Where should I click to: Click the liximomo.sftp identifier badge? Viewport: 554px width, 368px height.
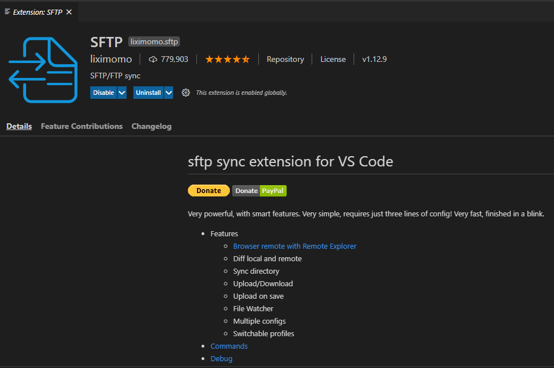click(154, 41)
